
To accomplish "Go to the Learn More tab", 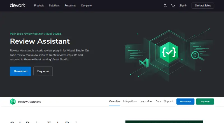I will 146,101.
